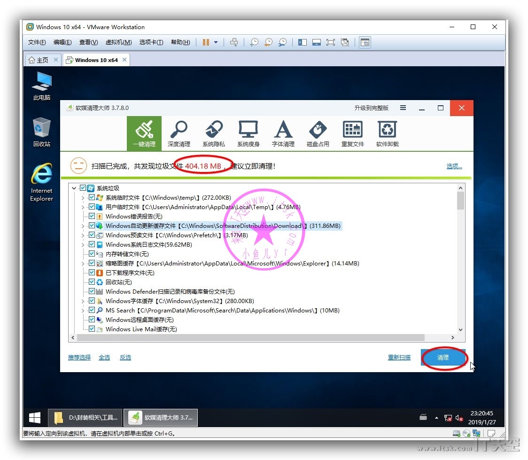Uncheck the Windows预读文件 checkbox

[x=92, y=235]
